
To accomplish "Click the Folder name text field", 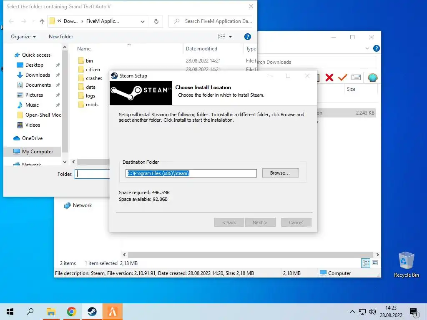I will point(92,174).
